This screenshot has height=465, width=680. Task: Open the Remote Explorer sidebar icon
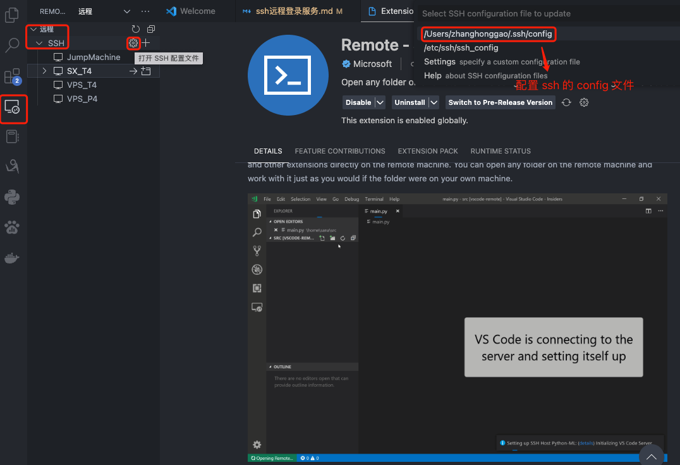click(13, 109)
